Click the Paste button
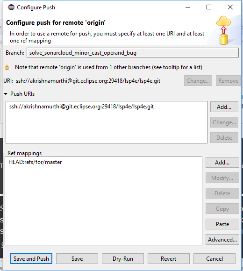 (222, 224)
